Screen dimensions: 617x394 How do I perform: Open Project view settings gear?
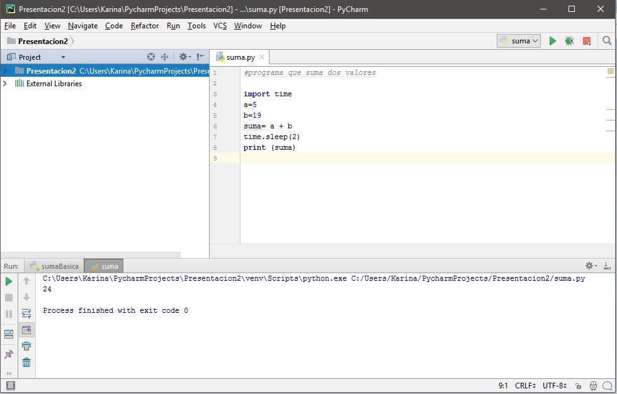tap(183, 57)
